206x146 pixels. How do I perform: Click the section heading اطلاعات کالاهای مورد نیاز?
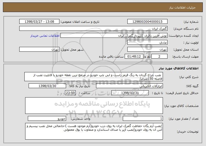(x=178, y=68)
